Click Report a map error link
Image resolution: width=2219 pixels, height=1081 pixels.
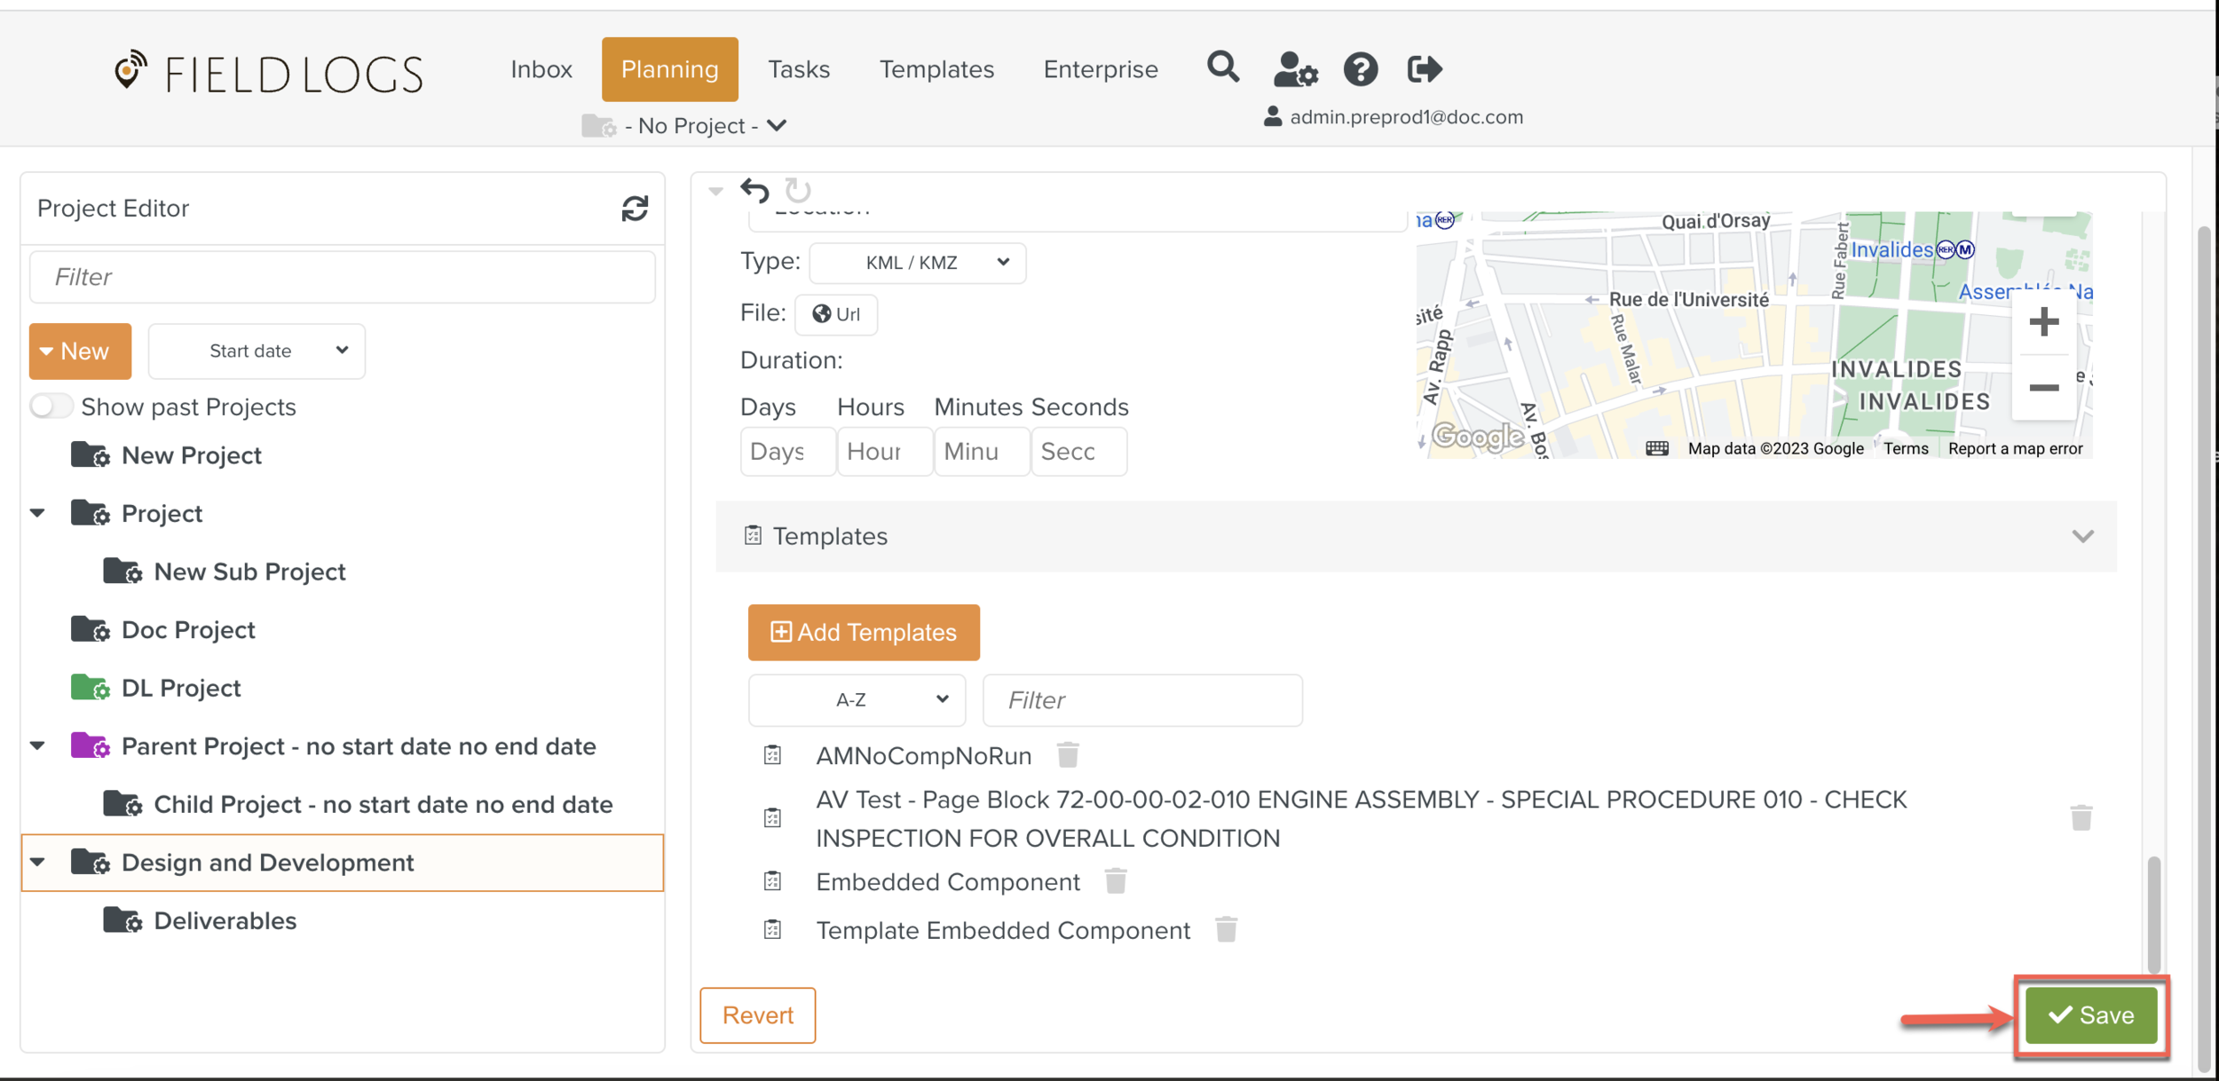click(x=2015, y=448)
